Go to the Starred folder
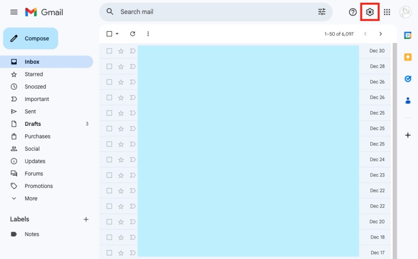The height and width of the screenshot is (259, 418). (x=33, y=74)
